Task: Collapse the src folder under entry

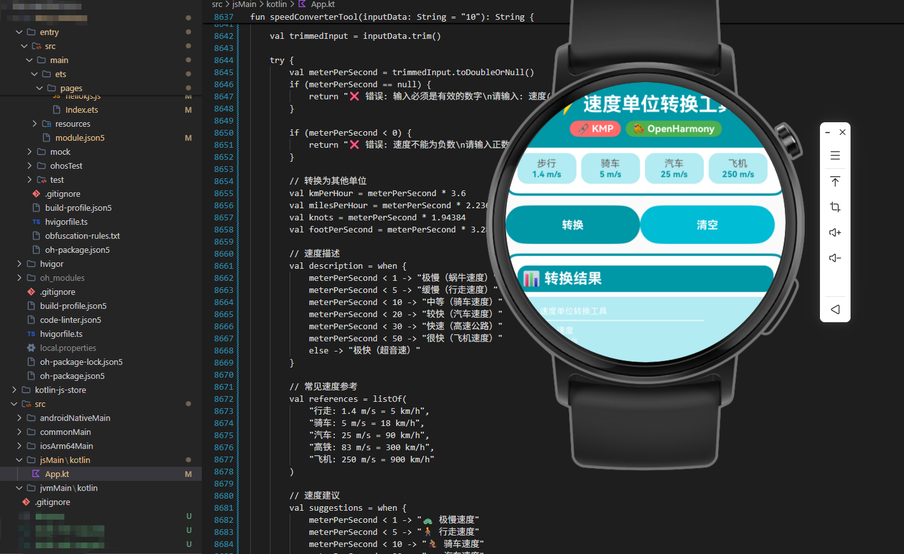Action: tap(24, 46)
